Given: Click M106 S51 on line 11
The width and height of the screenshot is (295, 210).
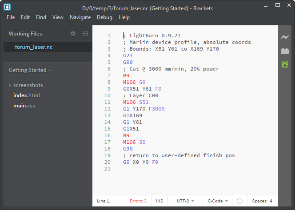Looking at the screenshot, I should (x=136, y=102).
